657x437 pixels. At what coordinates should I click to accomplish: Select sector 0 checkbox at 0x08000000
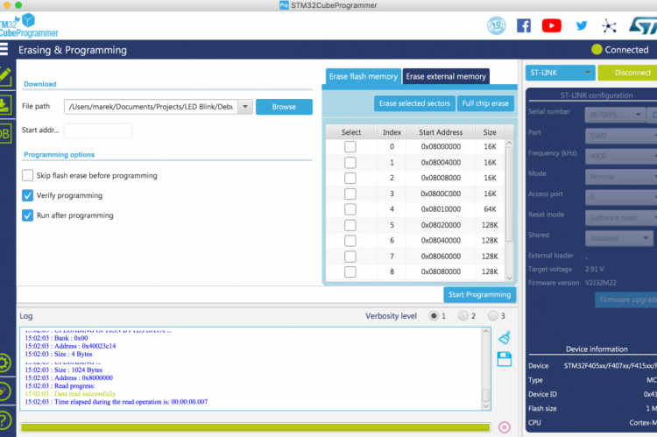tap(350, 146)
